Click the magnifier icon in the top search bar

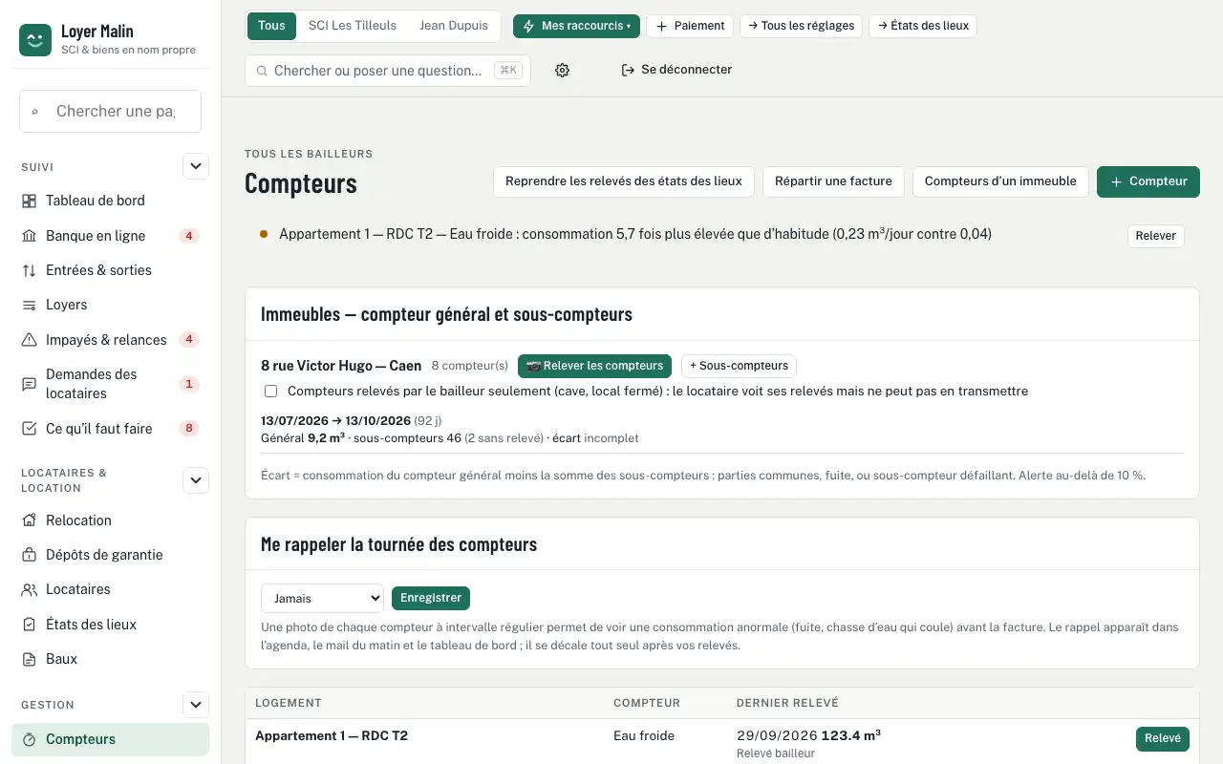point(261,71)
